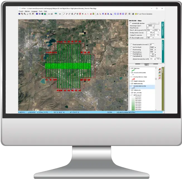This screenshot has width=182, height=179.
Task: Open the Project menu
Action: tap(21, 11)
